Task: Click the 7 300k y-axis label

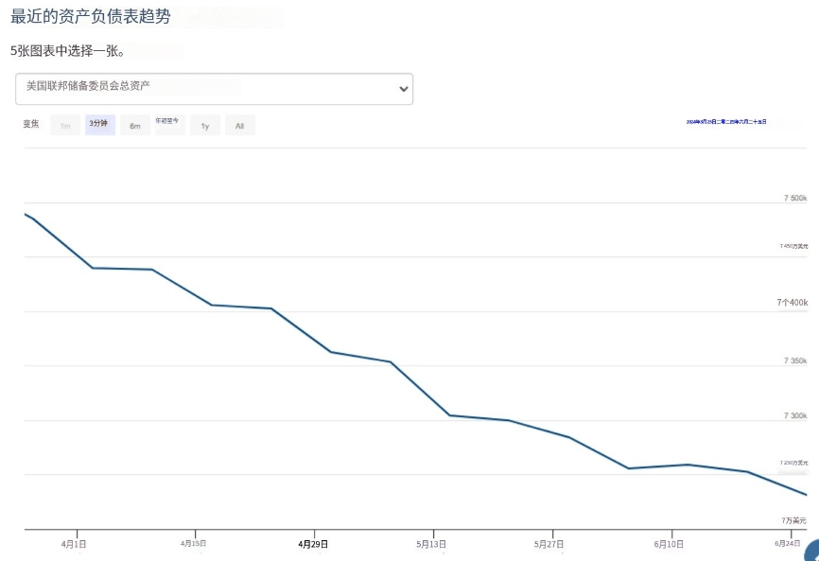Action: click(794, 415)
